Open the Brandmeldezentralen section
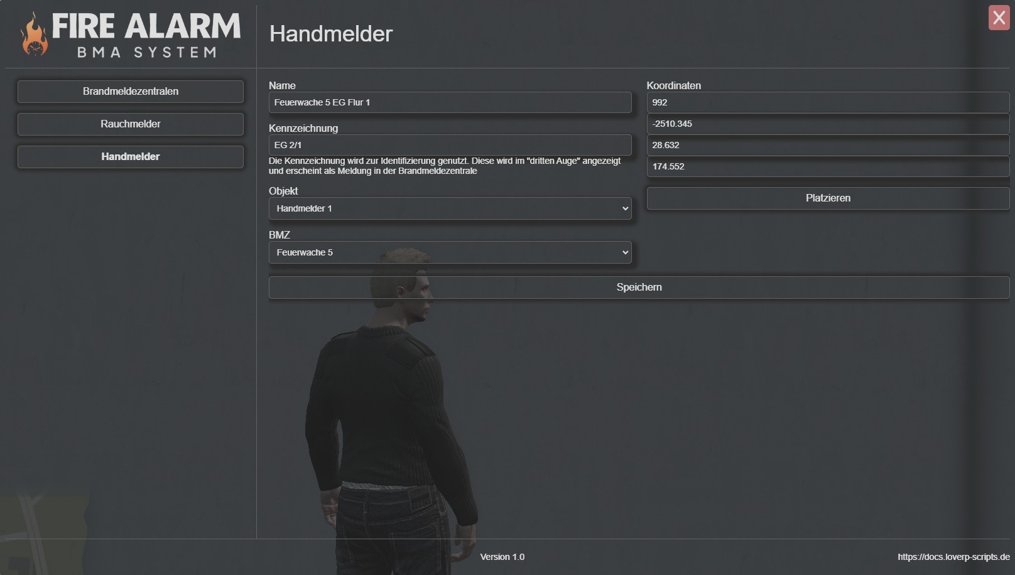This screenshot has width=1015, height=575. tap(131, 92)
